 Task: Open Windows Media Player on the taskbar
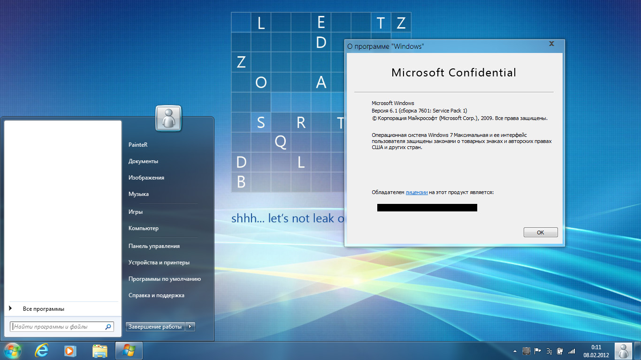(70, 351)
